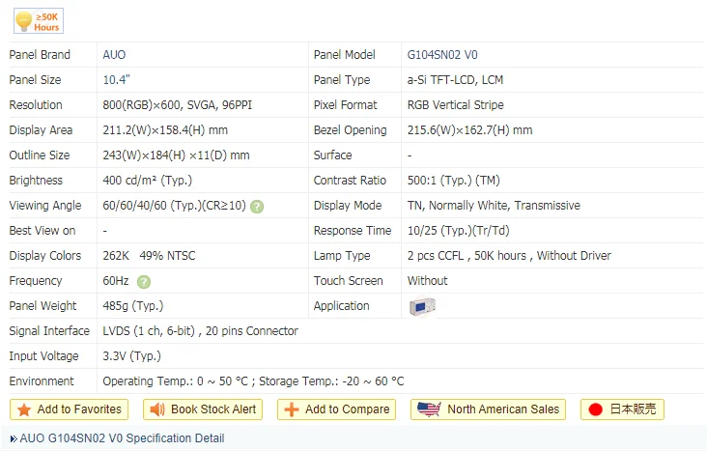Click the AUO panel brand link
This screenshot has width=707, height=451.
(114, 55)
